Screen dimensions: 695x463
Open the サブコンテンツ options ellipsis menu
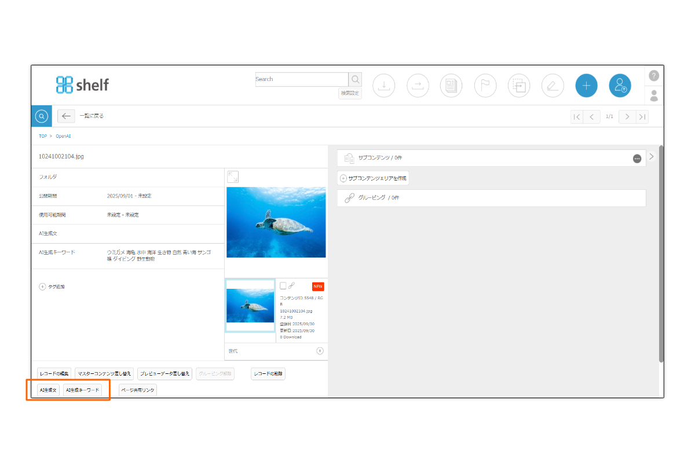(x=637, y=159)
